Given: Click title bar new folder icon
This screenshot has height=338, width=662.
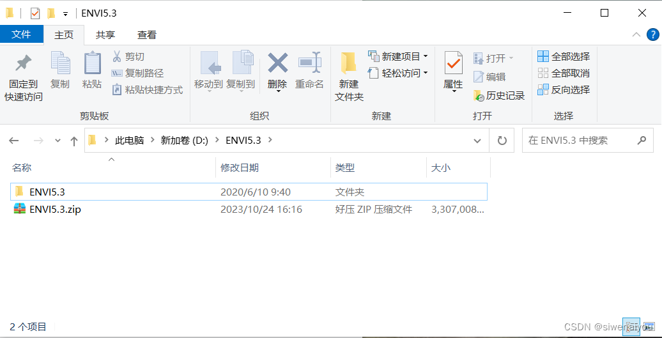Looking at the screenshot, I should [x=50, y=13].
